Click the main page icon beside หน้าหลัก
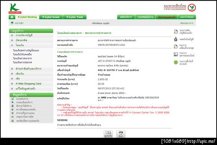Screen dimensions: 217x145 pyautogui.click(x=12, y=23)
